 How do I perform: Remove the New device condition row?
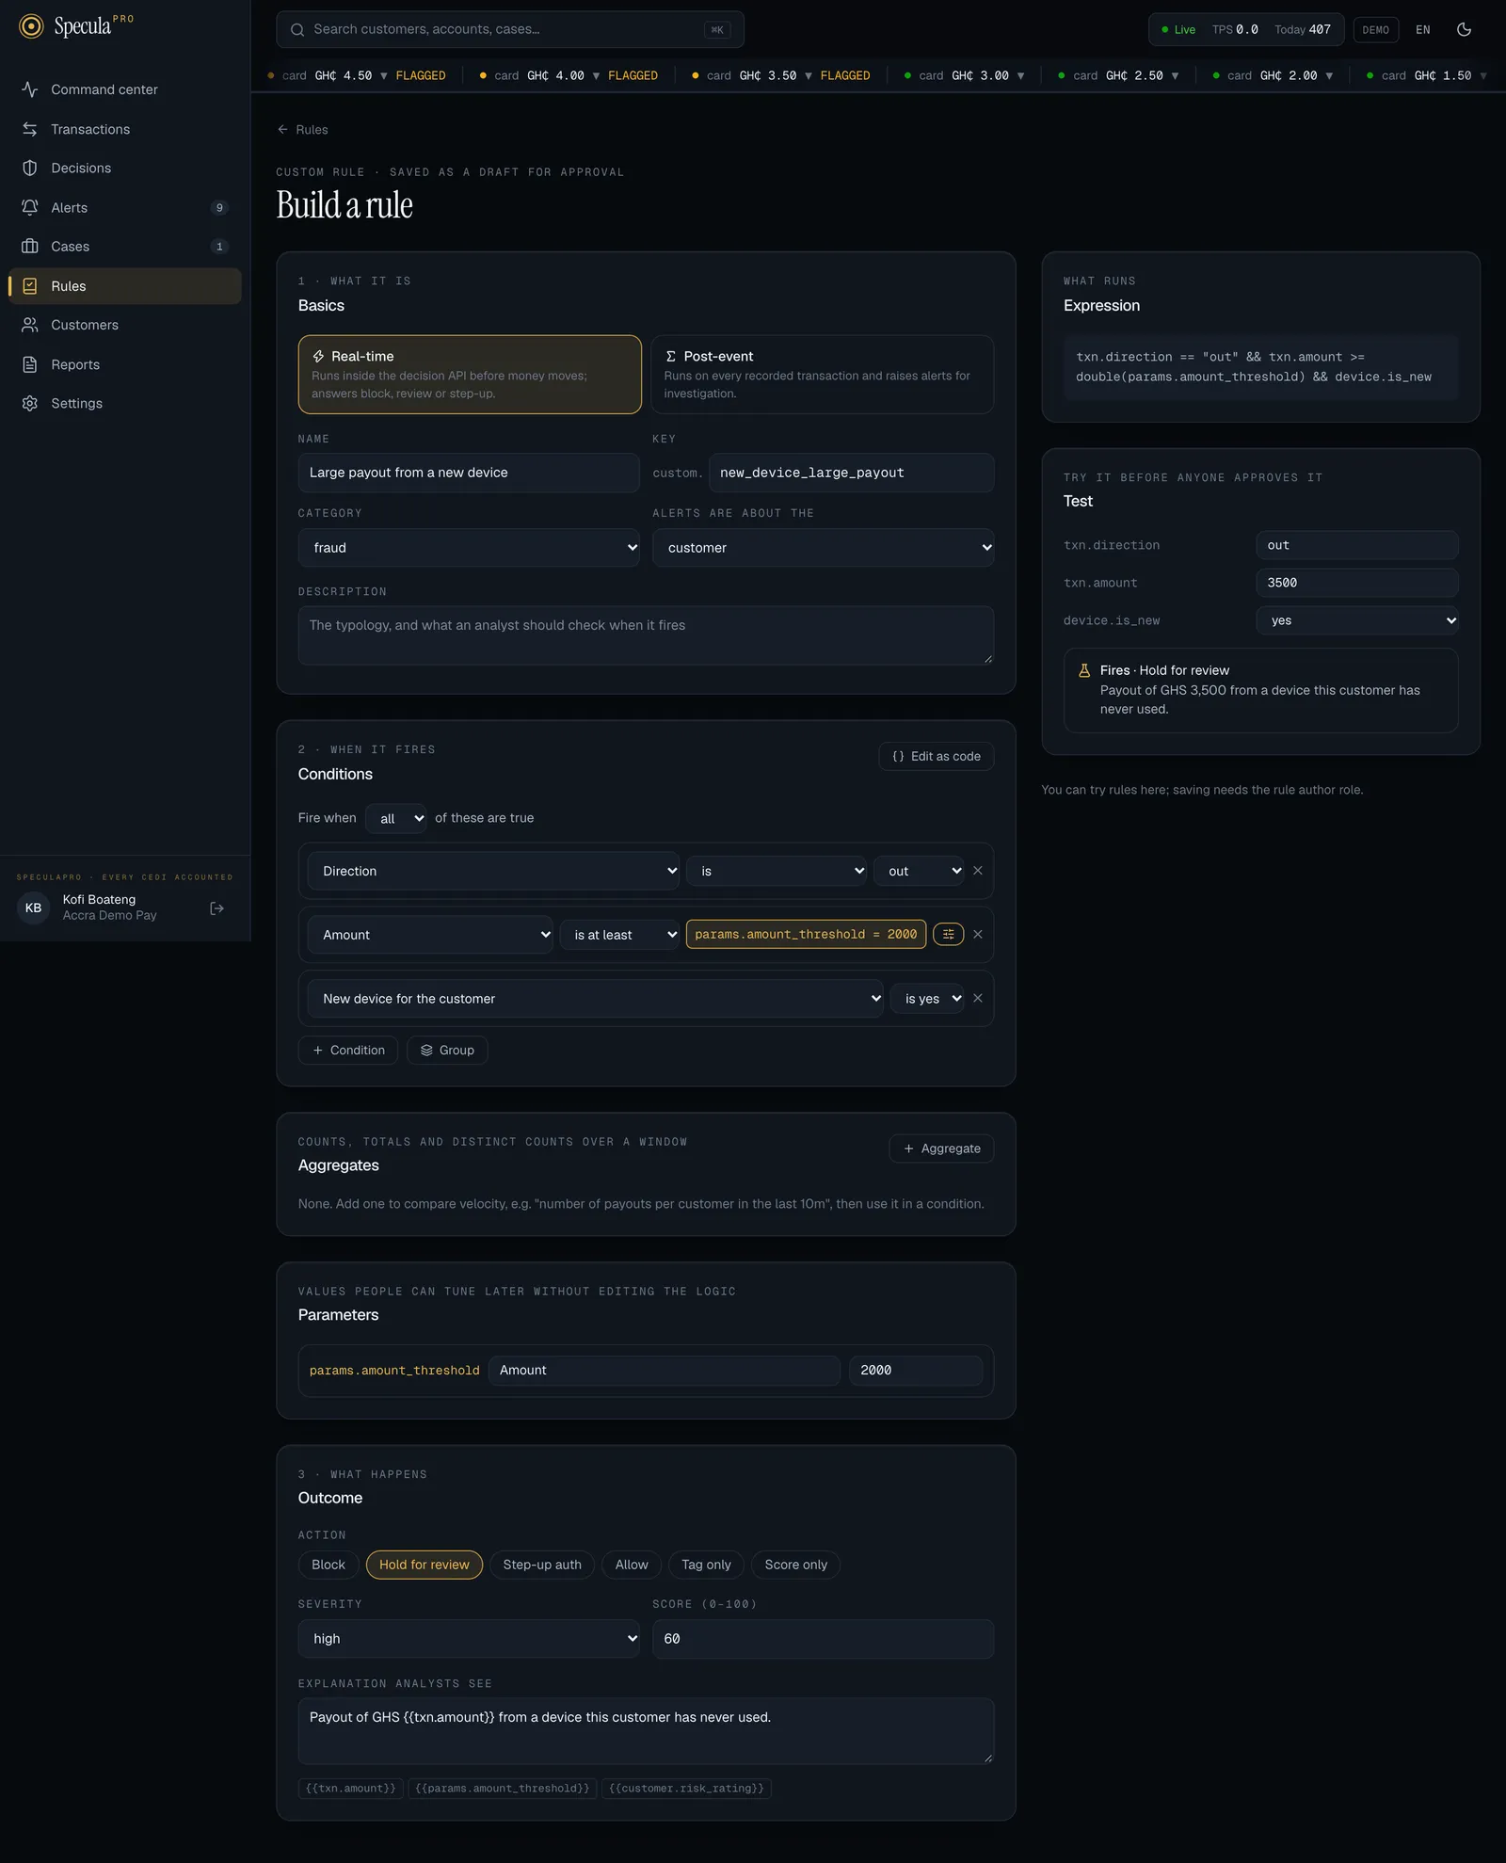tap(978, 998)
